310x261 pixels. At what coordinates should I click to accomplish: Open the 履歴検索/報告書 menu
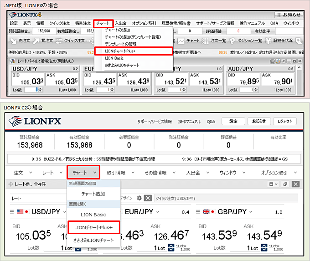(176, 23)
